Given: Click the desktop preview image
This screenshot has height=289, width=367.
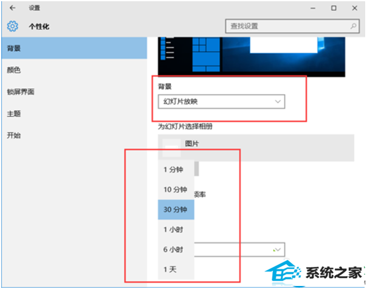Looking at the screenshot, I should pos(252,56).
